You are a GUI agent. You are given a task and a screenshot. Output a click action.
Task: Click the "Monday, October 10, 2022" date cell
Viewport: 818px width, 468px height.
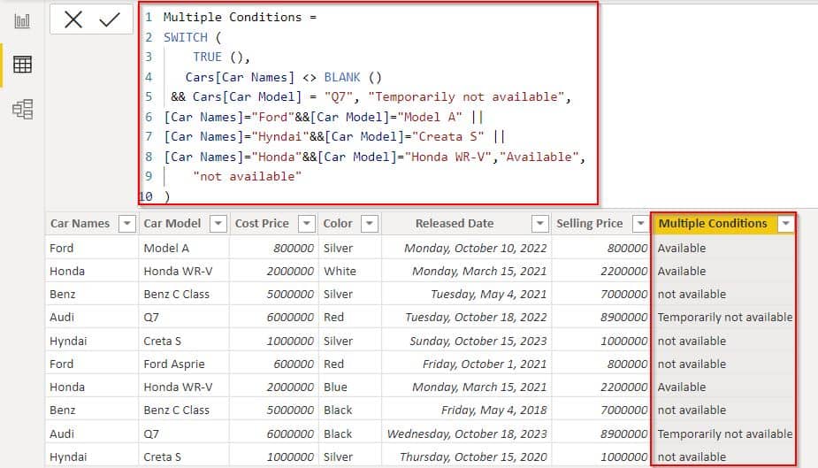click(x=475, y=249)
